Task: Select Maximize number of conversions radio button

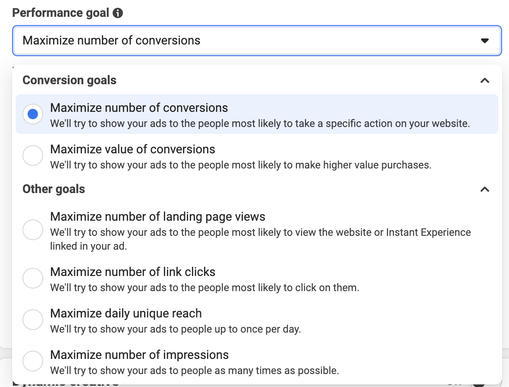Action: (33, 114)
